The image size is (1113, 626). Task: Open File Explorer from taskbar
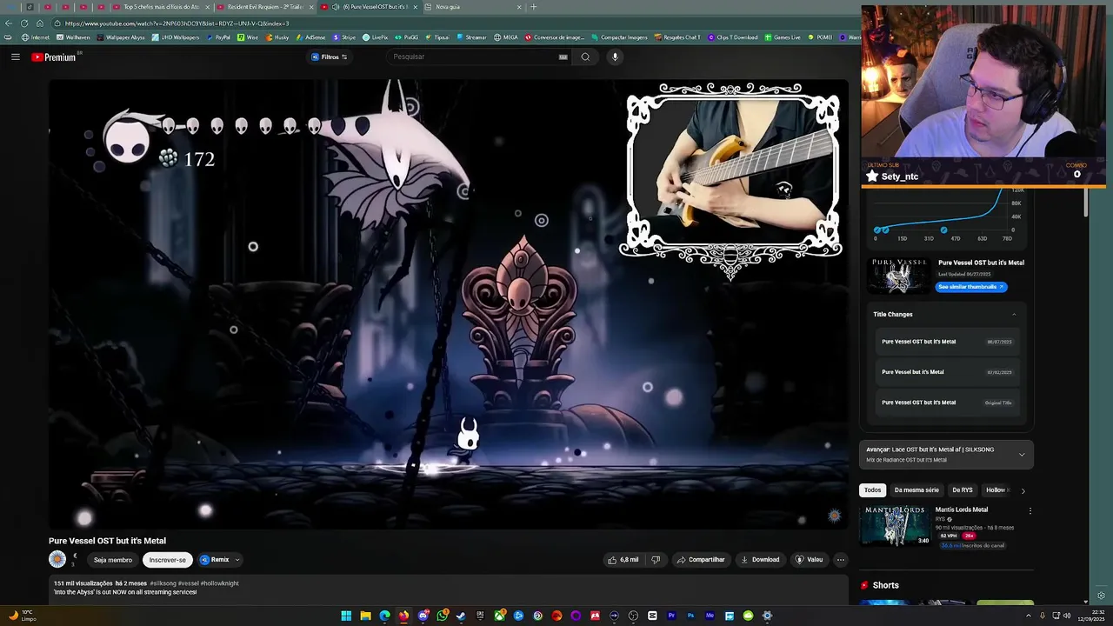(365, 616)
